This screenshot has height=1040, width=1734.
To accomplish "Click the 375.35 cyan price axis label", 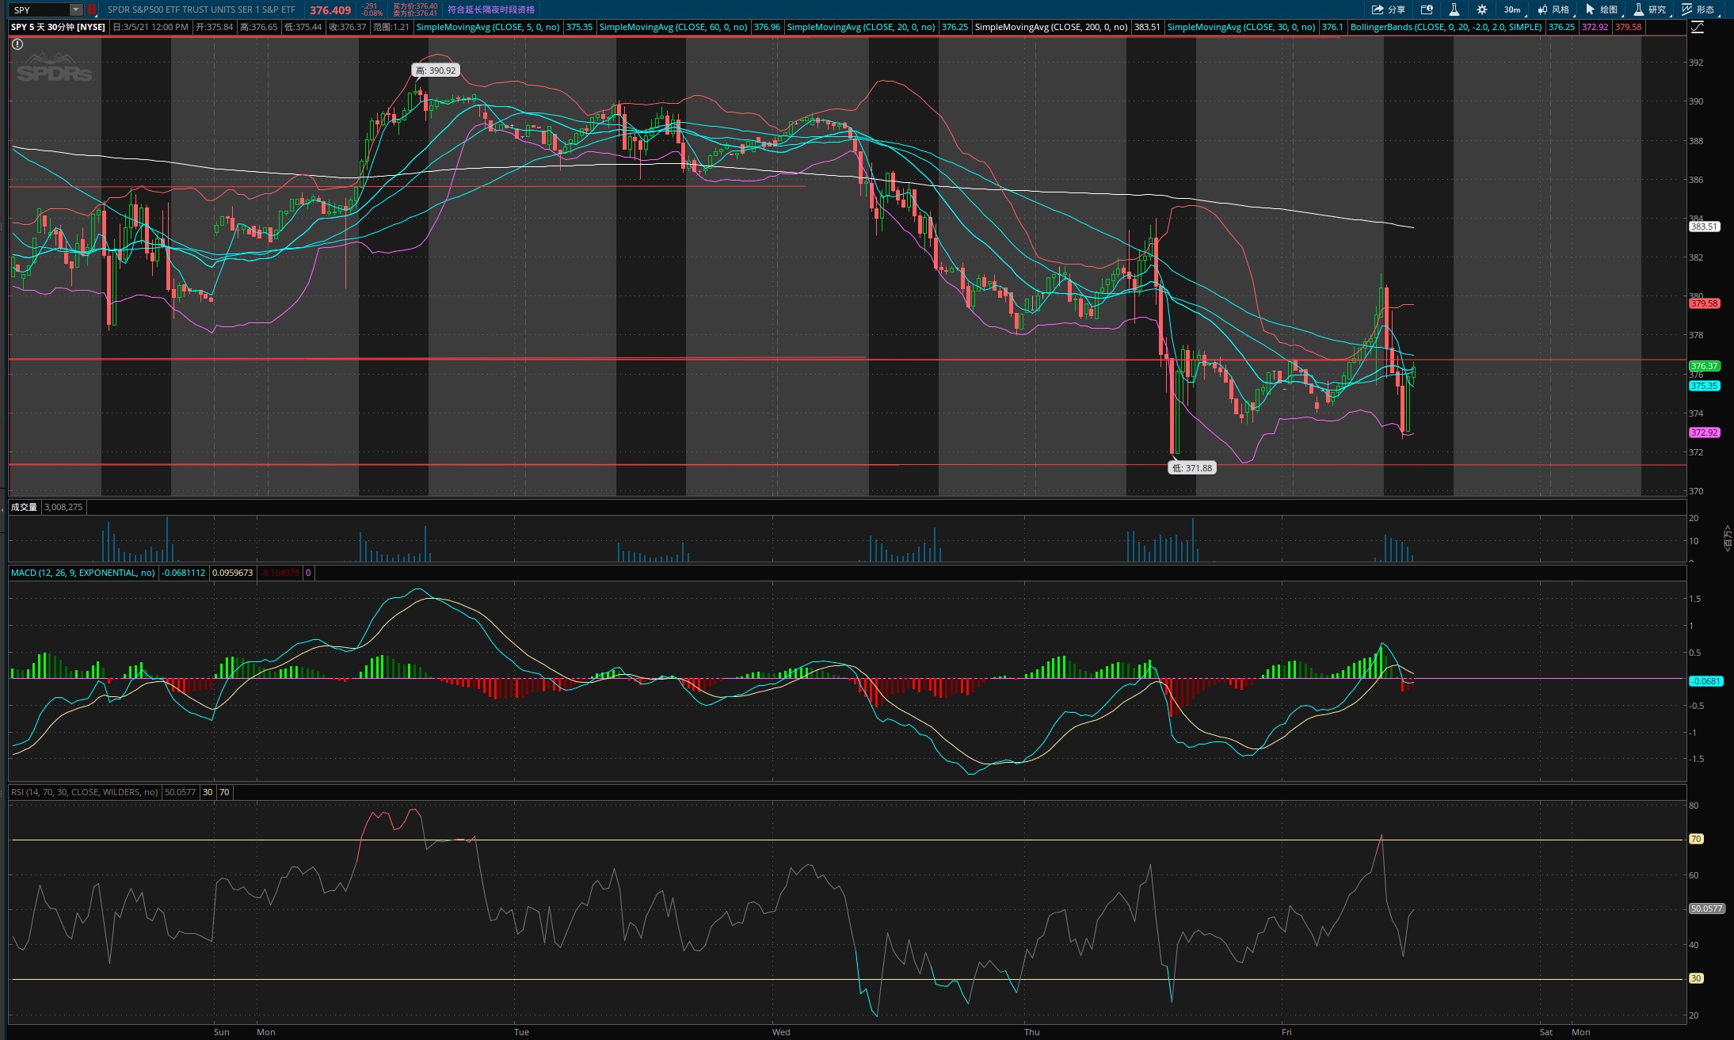I will click(x=1704, y=386).
